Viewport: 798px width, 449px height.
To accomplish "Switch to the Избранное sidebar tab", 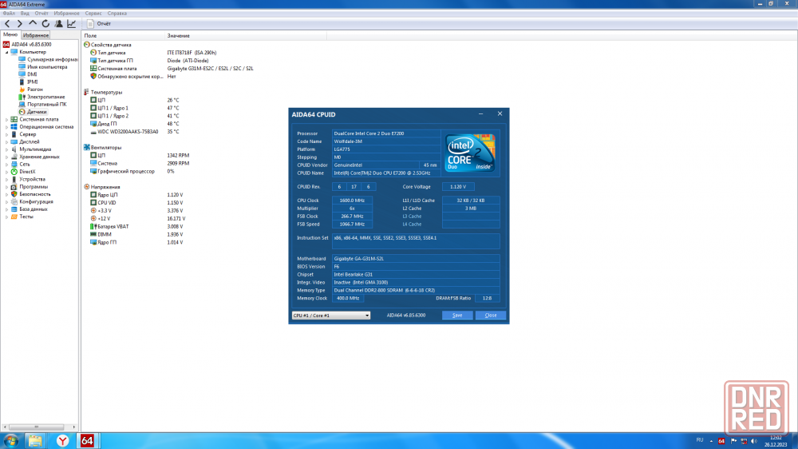I will 36,35.
